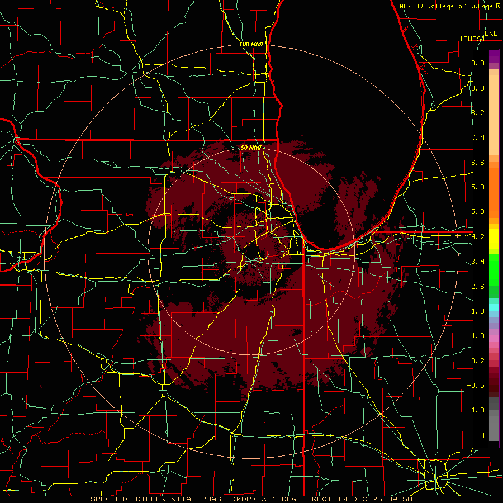The image size is (503, 503).
Task: Select the 1.0 legend value
Action: tap(478, 336)
